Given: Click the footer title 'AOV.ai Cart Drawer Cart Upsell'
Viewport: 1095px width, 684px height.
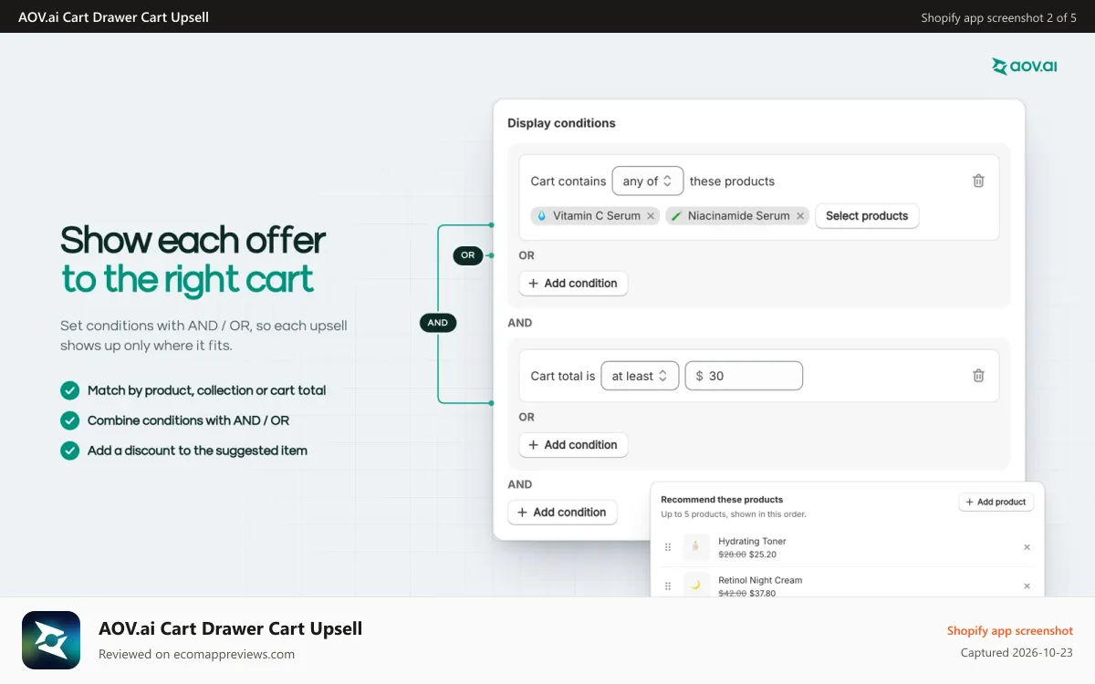Looking at the screenshot, I should pyautogui.click(x=231, y=628).
